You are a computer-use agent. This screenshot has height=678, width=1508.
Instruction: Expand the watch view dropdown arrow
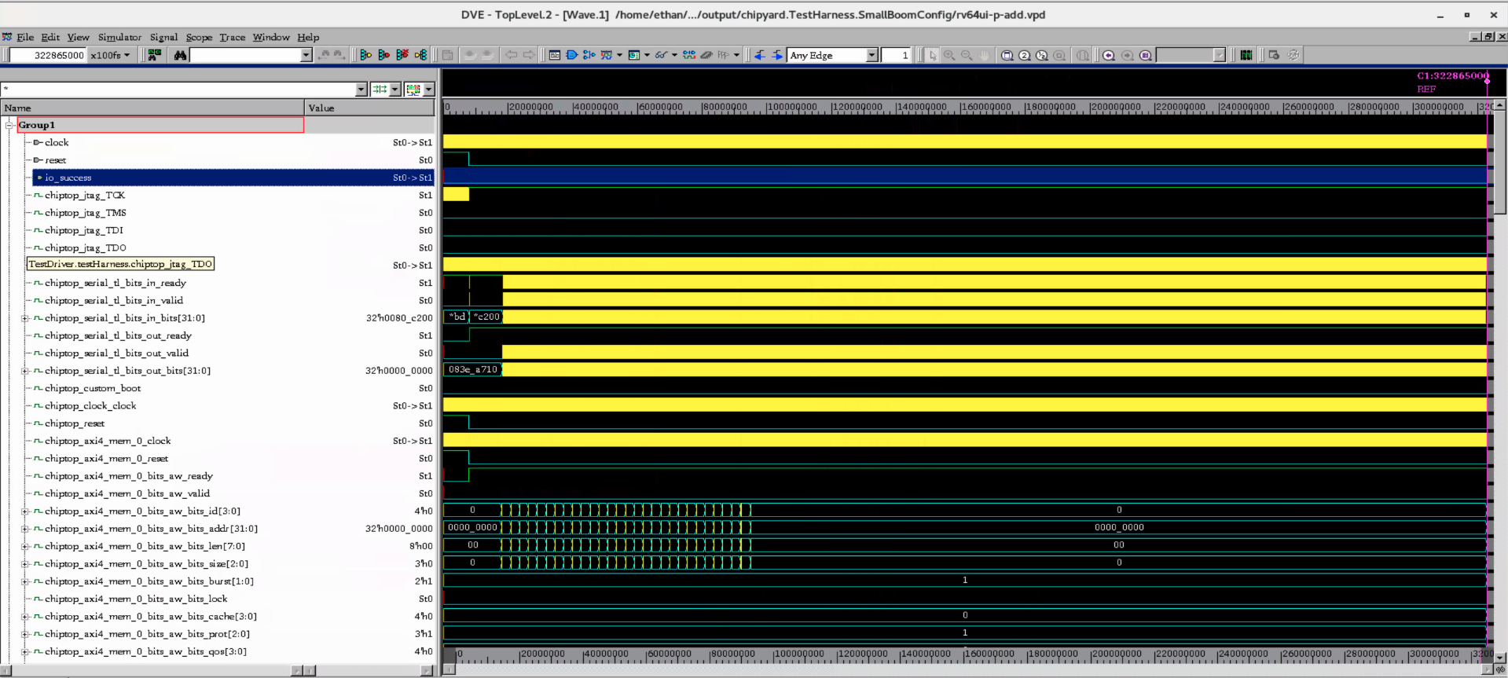point(674,55)
